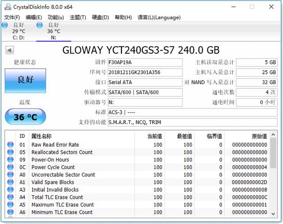Click the ID column header

coord(22,136)
